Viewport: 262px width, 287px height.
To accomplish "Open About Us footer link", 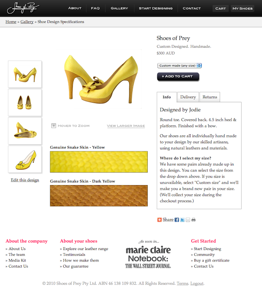I will tap(17, 249).
